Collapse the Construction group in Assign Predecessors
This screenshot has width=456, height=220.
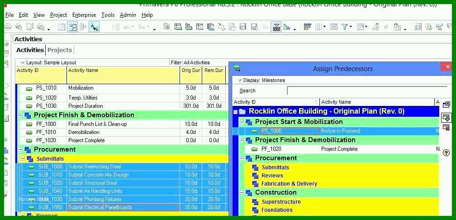click(242, 193)
